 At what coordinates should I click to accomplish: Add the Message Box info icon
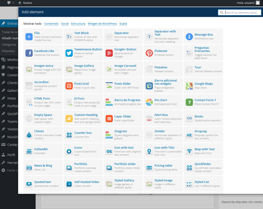(x=189, y=37)
